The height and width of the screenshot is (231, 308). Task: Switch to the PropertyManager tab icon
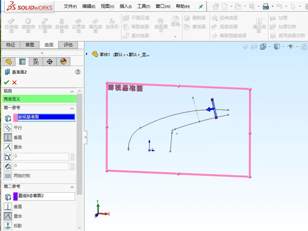[22, 62]
